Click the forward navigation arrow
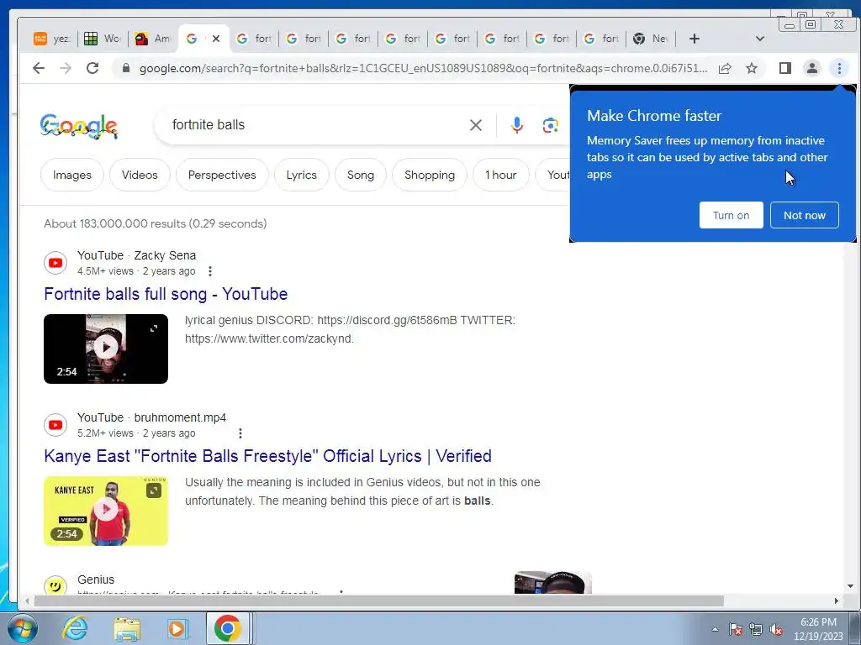The height and width of the screenshot is (645, 861). tap(66, 68)
